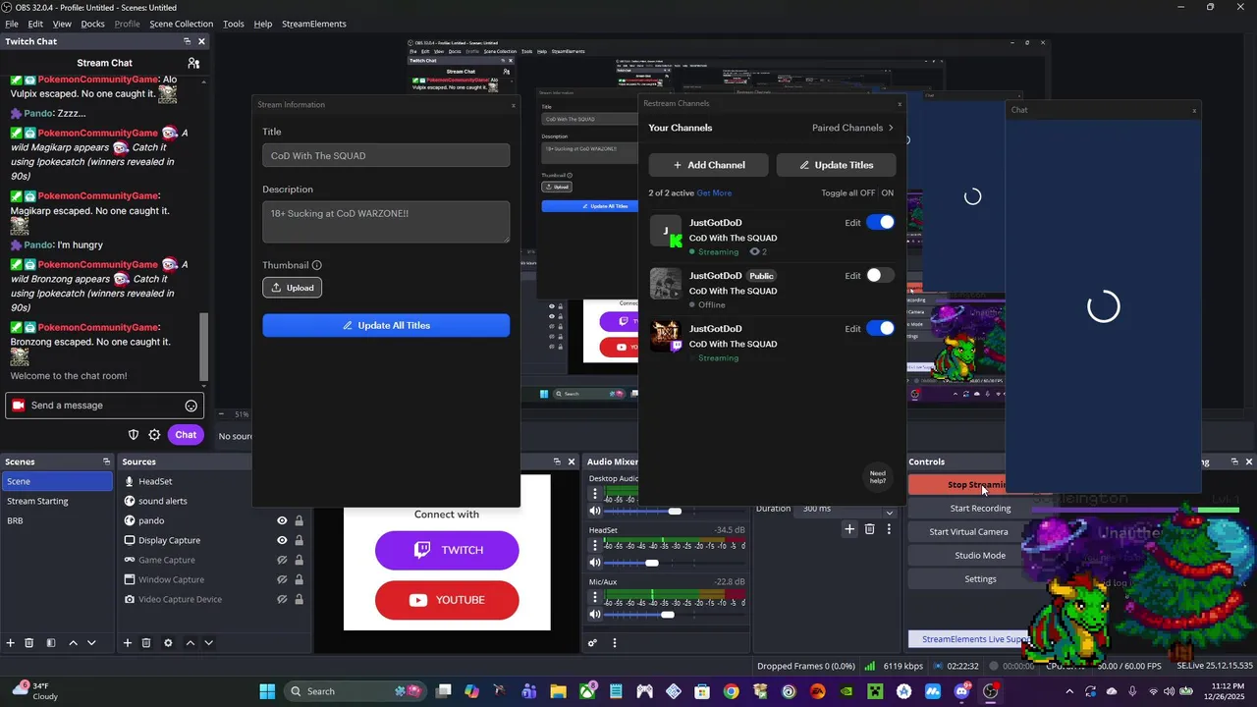Screen dimensions: 1257x707
Task: Open scene filters icon in Scenes dock
Action: [51, 643]
